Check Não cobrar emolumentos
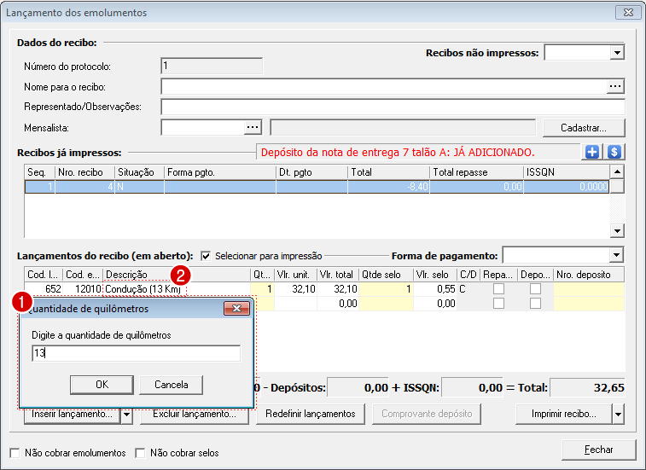Image resolution: width=646 pixels, height=470 pixels. [15, 453]
